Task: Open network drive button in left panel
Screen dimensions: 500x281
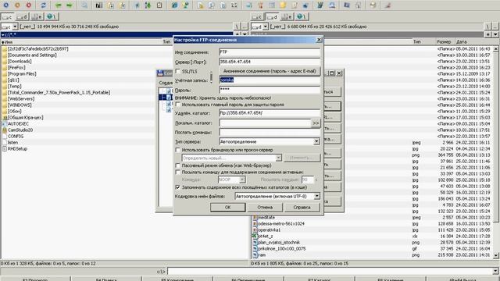Action: [52, 16]
